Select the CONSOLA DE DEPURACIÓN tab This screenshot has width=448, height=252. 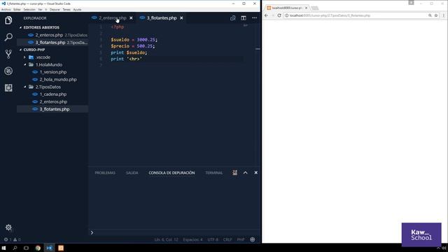click(171, 173)
